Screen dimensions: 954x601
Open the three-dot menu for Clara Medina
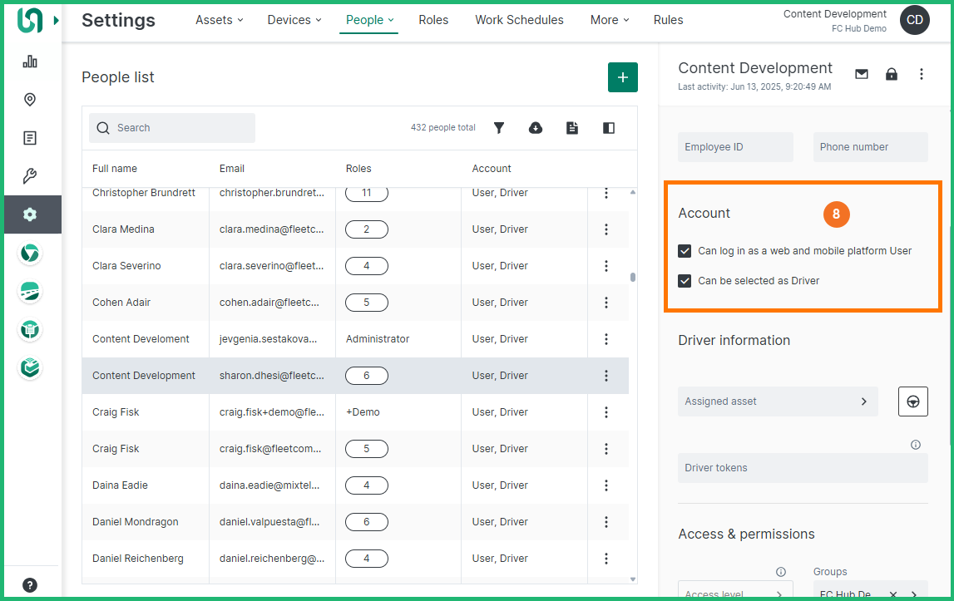coord(606,229)
